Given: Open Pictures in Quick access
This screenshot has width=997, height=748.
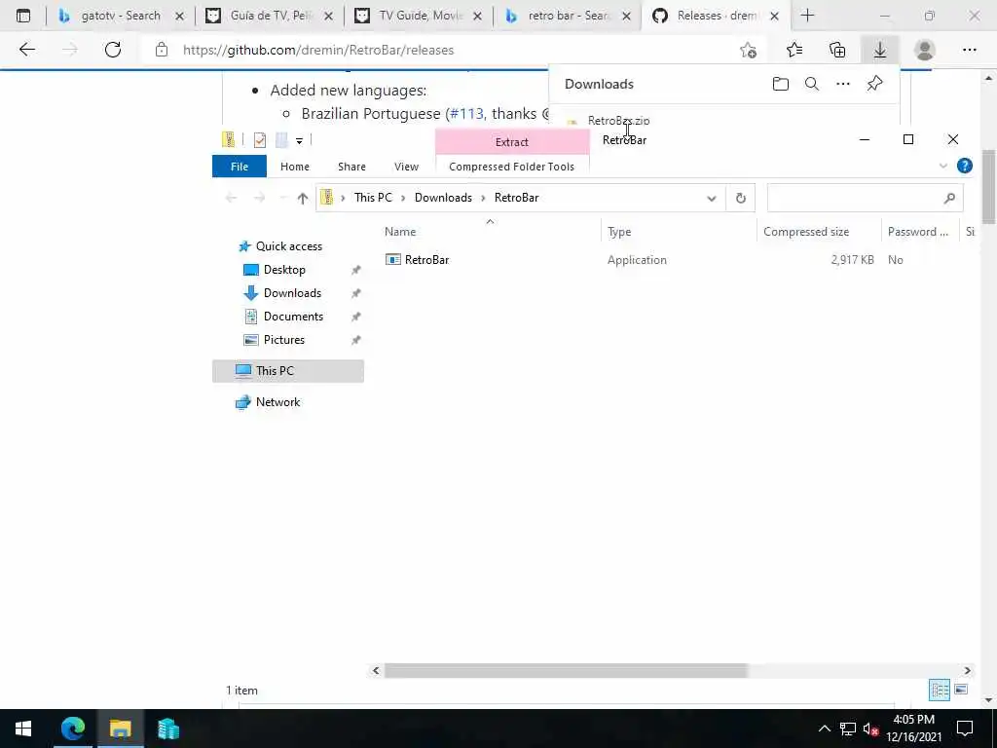Looking at the screenshot, I should click(283, 340).
